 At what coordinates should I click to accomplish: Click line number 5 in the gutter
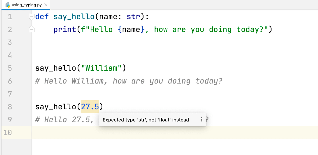pos(10,68)
